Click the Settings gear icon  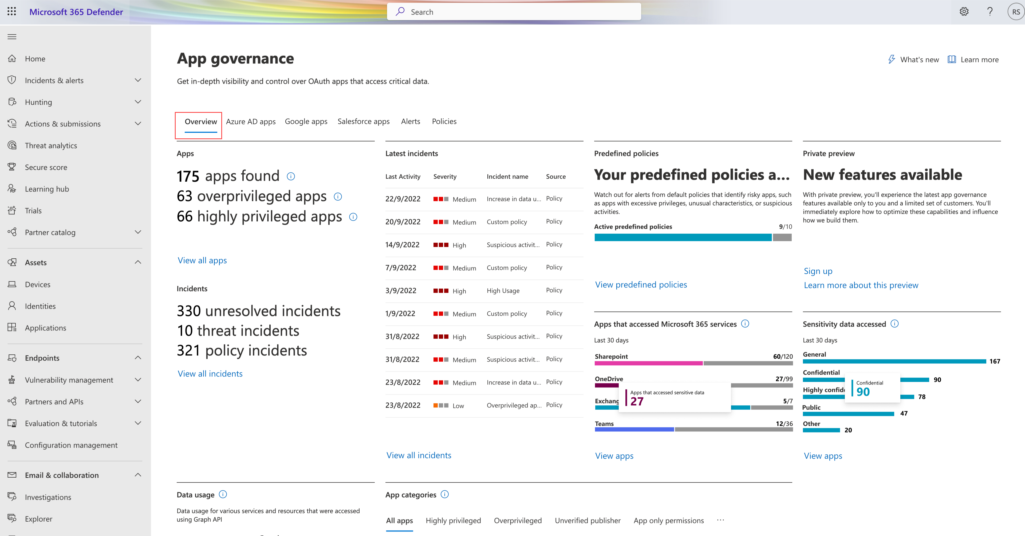pos(964,11)
